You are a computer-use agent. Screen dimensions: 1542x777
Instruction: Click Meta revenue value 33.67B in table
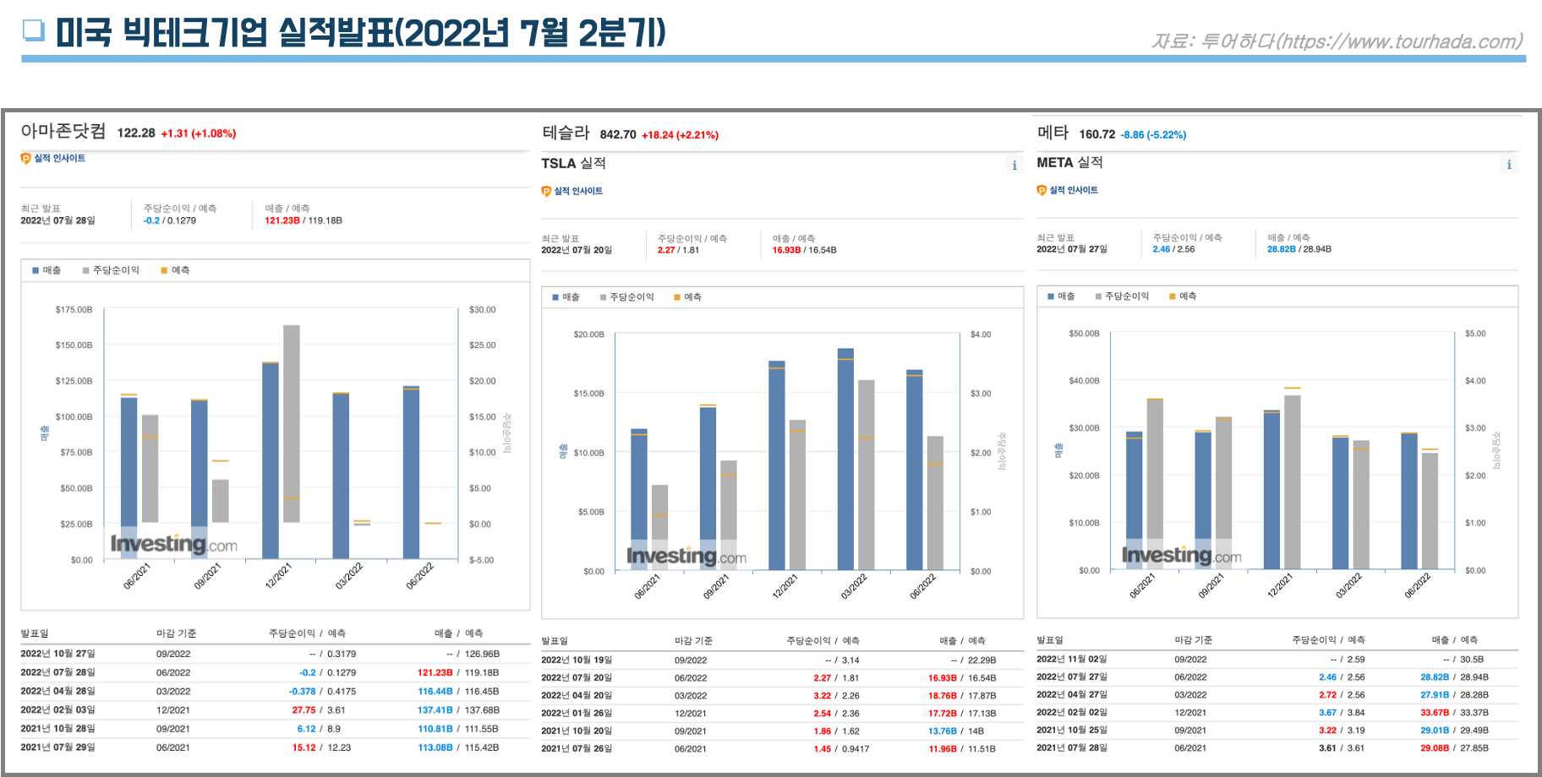1435,713
